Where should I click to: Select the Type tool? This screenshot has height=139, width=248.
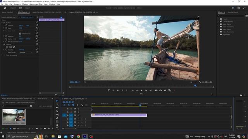[x=57, y=129]
